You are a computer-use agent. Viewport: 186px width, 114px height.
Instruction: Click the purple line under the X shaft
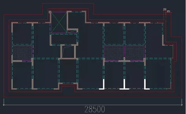(x=59, y=33)
